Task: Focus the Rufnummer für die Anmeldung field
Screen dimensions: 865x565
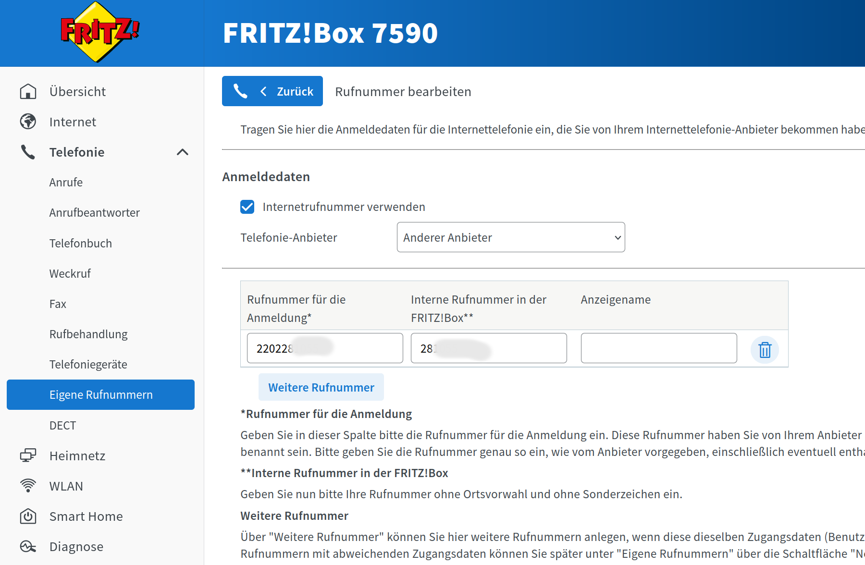Action: tap(325, 348)
